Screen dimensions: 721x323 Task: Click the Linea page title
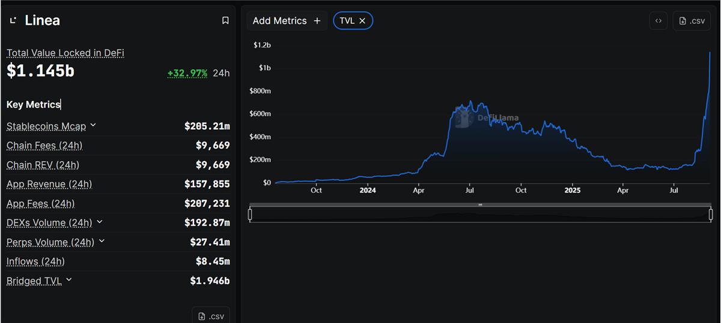coord(42,20)
